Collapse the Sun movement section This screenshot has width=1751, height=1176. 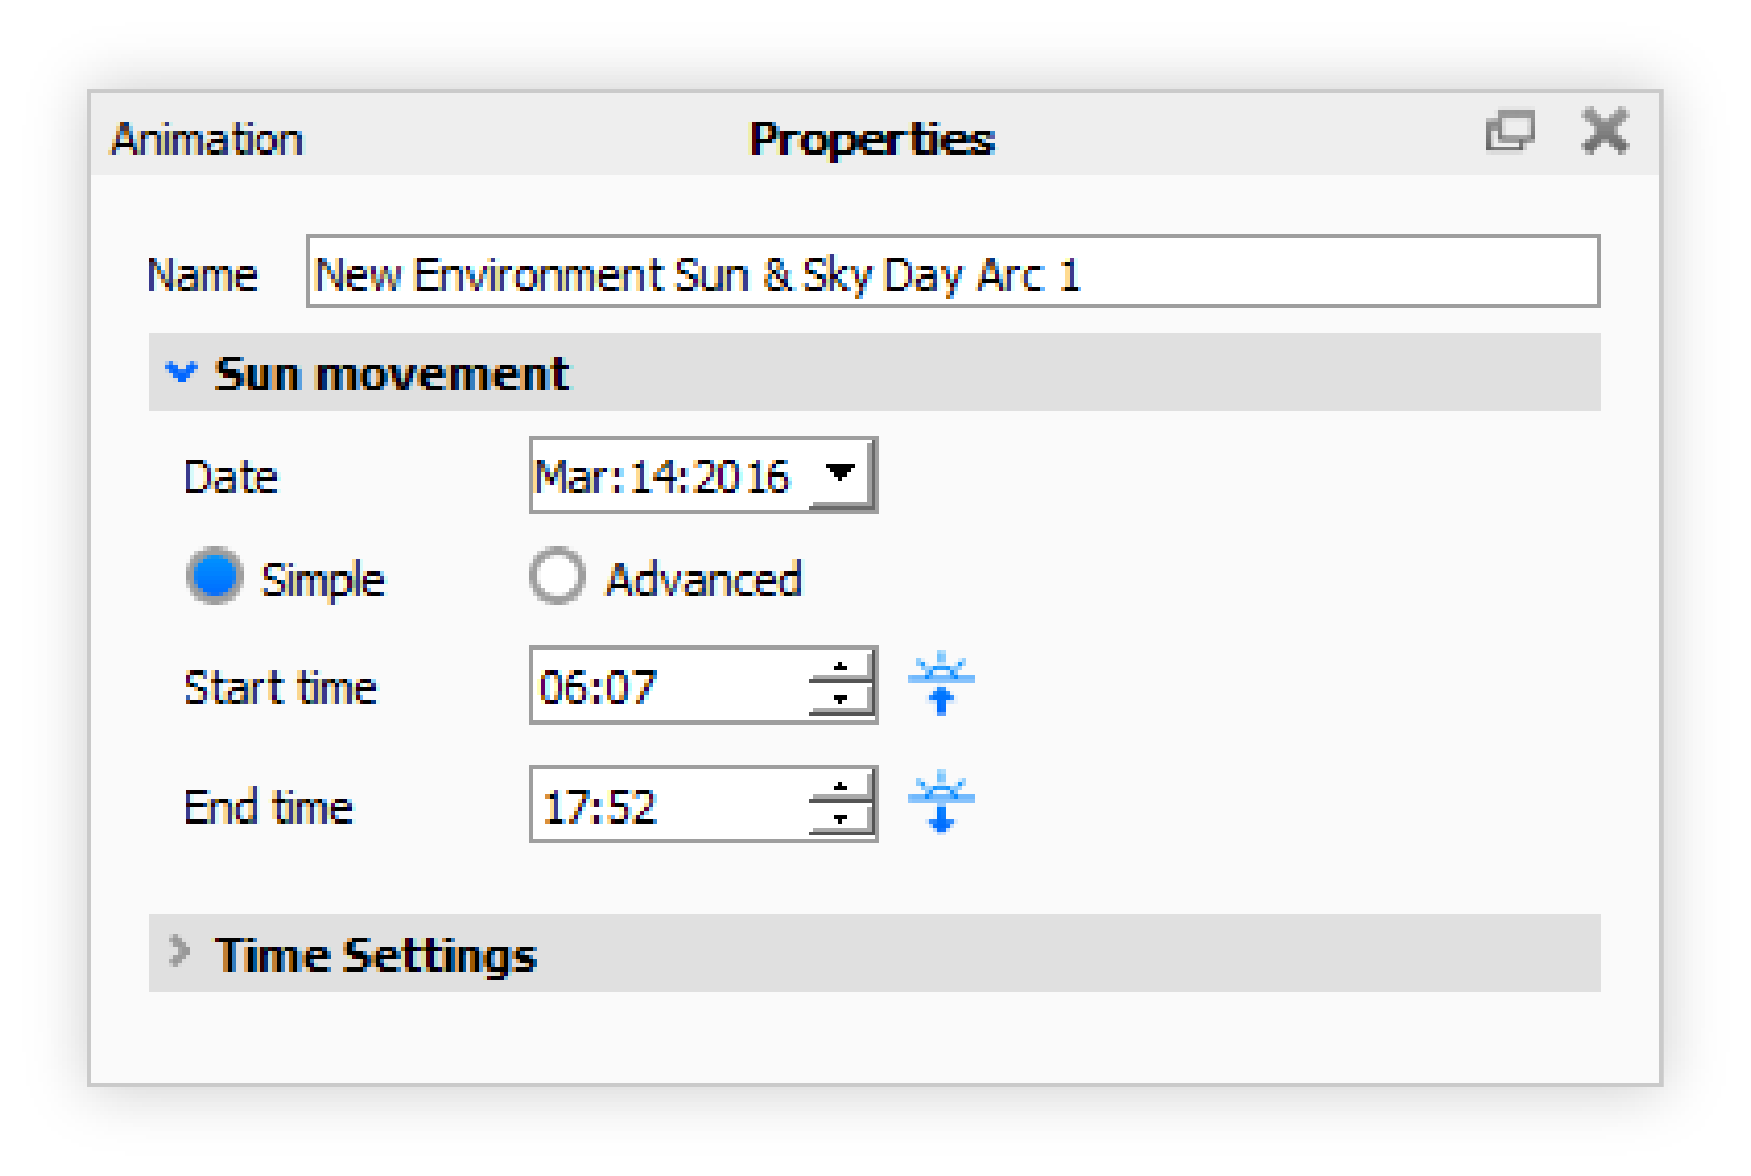pos(181,373)
